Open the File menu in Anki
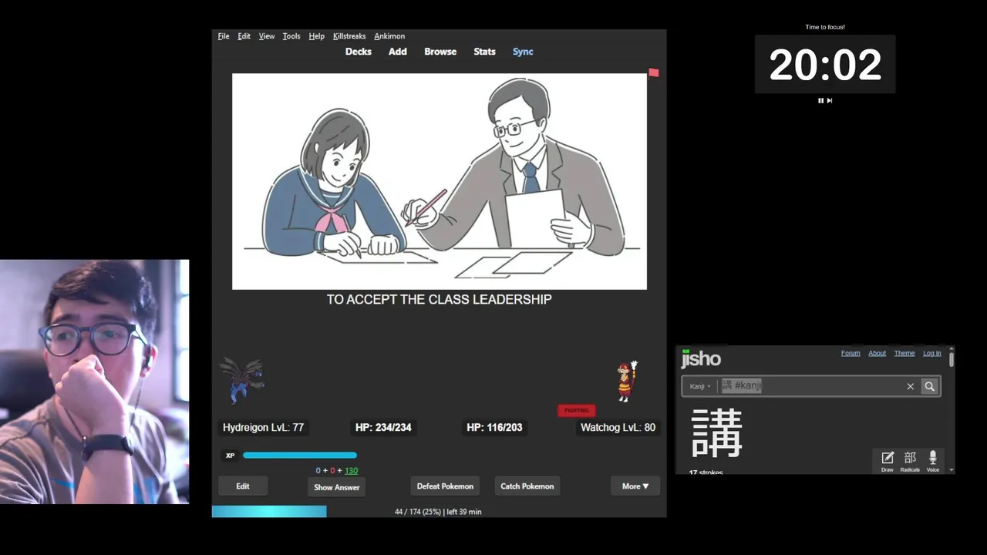Image resolution: width=987 pixels, height=555 pixels. (224, 36)
